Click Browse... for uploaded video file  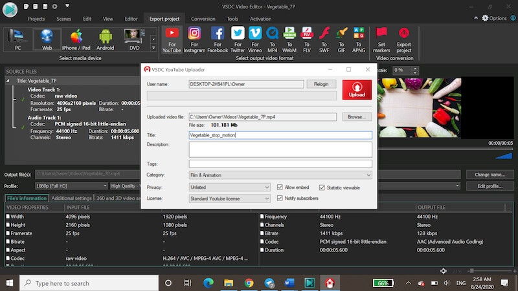pyautogui.click(x=357, y=117)
